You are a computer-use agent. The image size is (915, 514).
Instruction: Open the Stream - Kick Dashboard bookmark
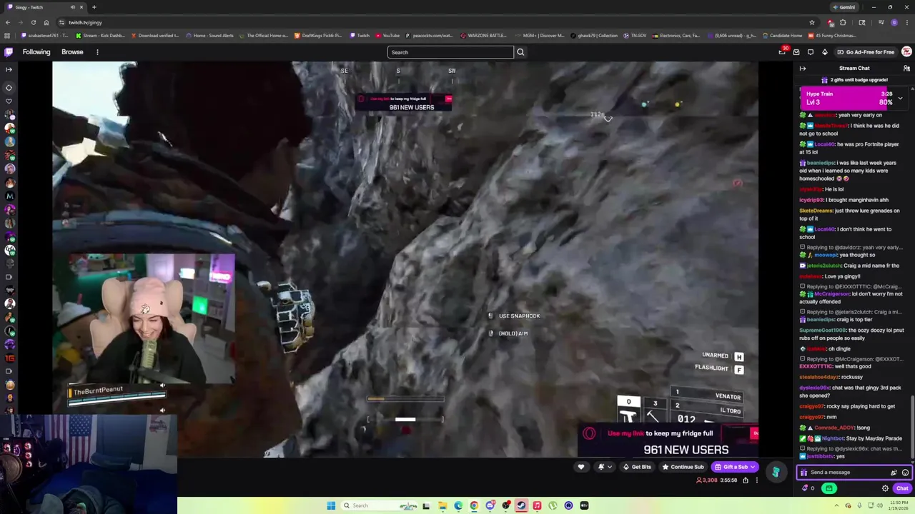click(x=100, y=36)
